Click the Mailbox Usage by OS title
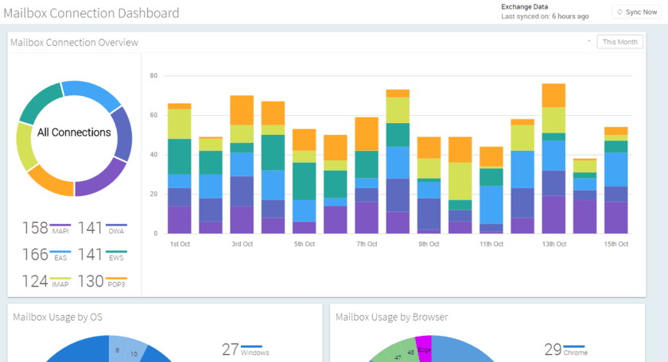 [x=57, y=317]
